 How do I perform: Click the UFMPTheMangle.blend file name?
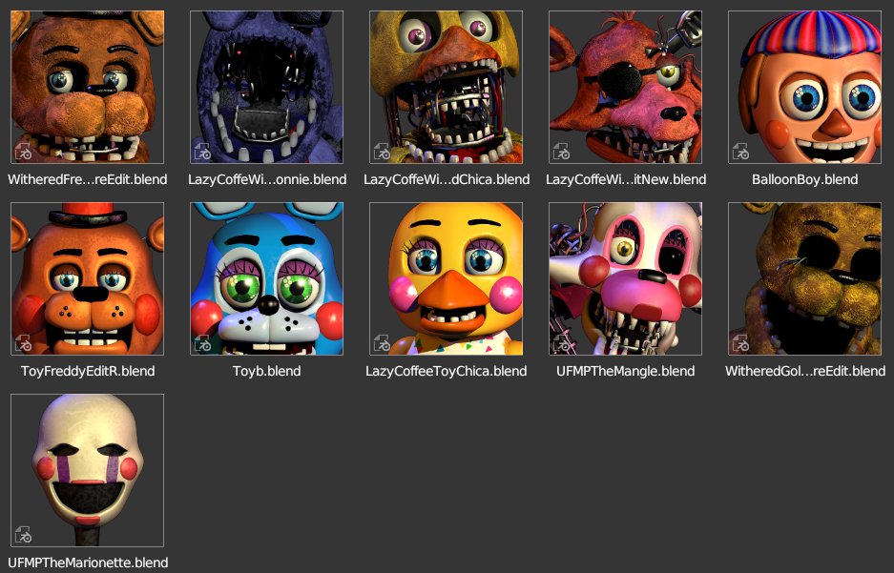coord(626,372)
